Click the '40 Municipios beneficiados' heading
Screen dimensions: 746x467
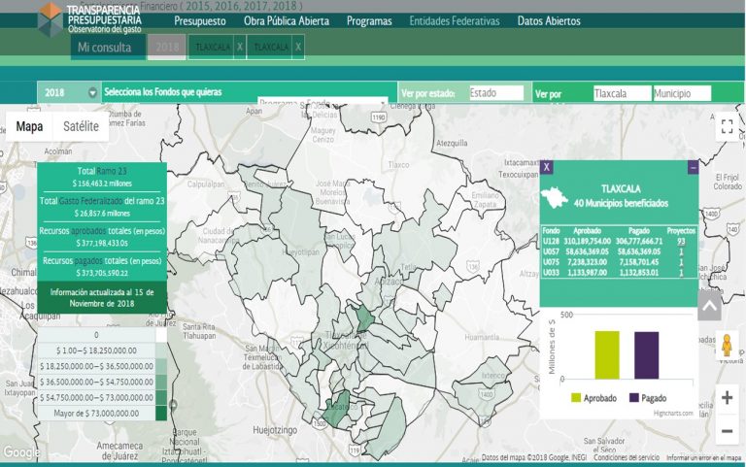click(621, 203)
